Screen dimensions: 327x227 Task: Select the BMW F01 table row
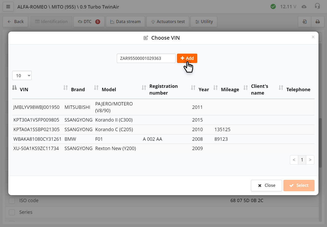click(x=104, y=139)
